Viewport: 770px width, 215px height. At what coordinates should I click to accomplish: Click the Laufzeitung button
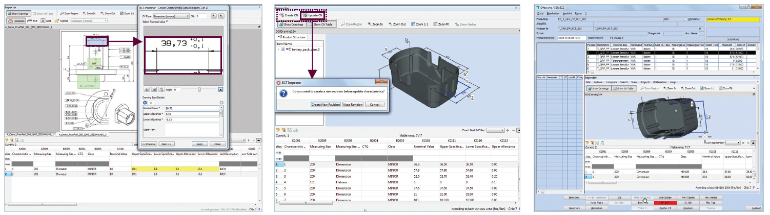(733, 39)
